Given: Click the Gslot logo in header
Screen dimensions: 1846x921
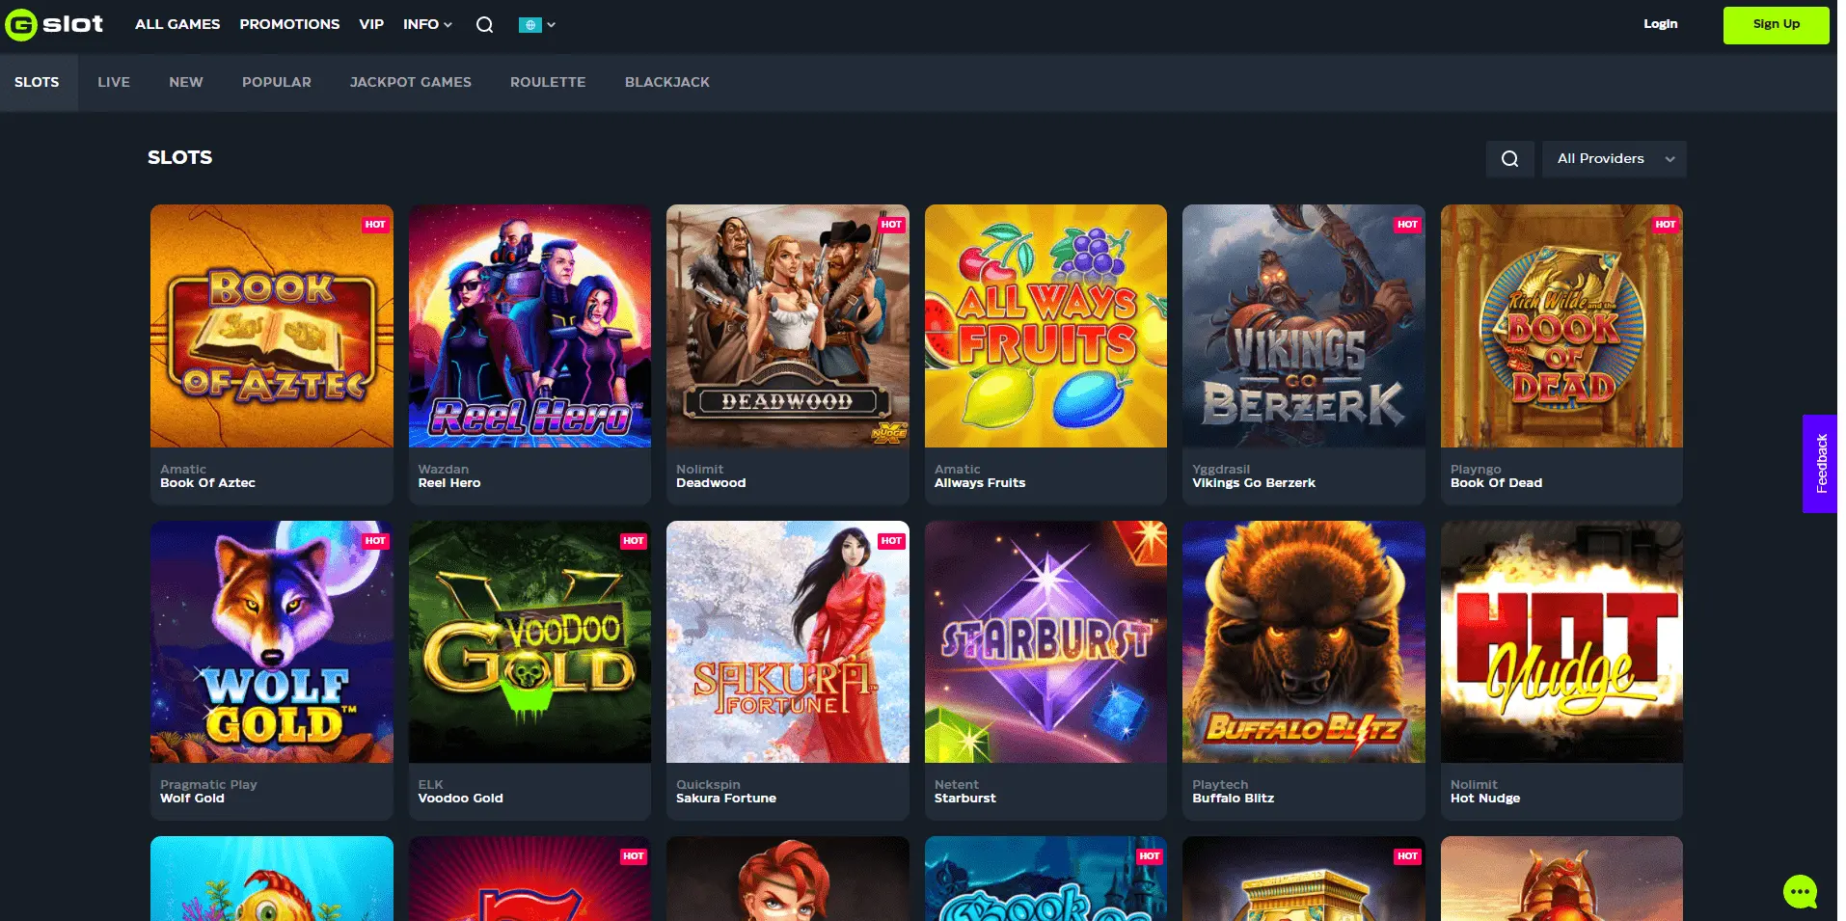Looking at the screenshot, I should point(54,24).
